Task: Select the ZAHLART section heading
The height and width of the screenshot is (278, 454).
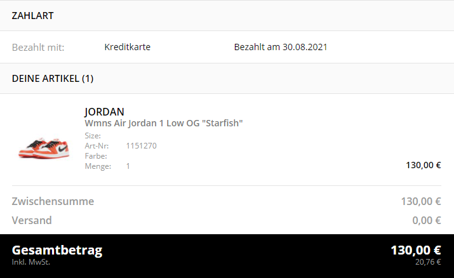Action: pyautogui.click(x=33, y=16)
